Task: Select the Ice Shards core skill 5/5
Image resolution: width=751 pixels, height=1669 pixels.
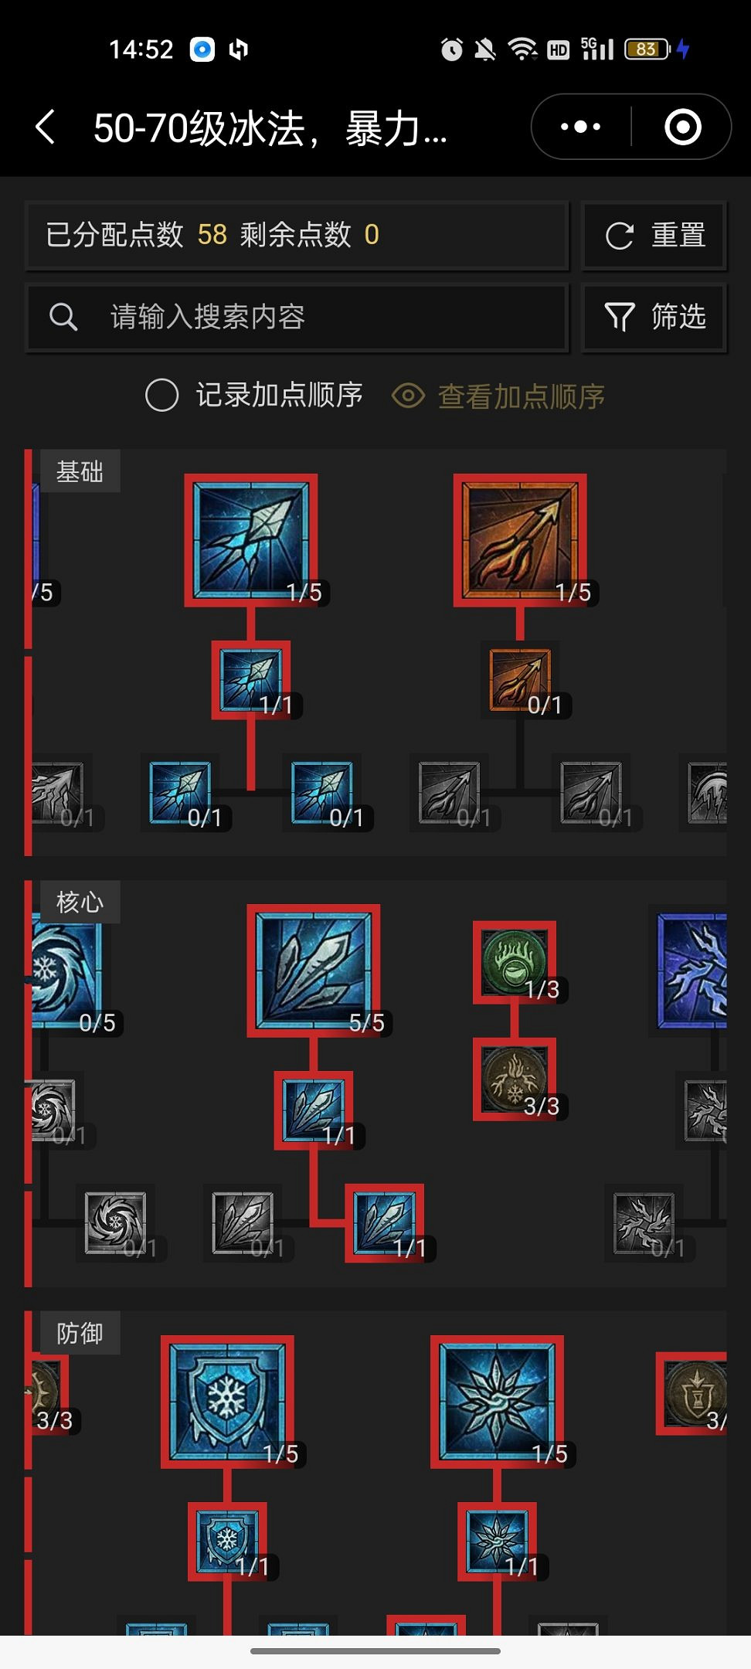Action: tap(313, 970)
